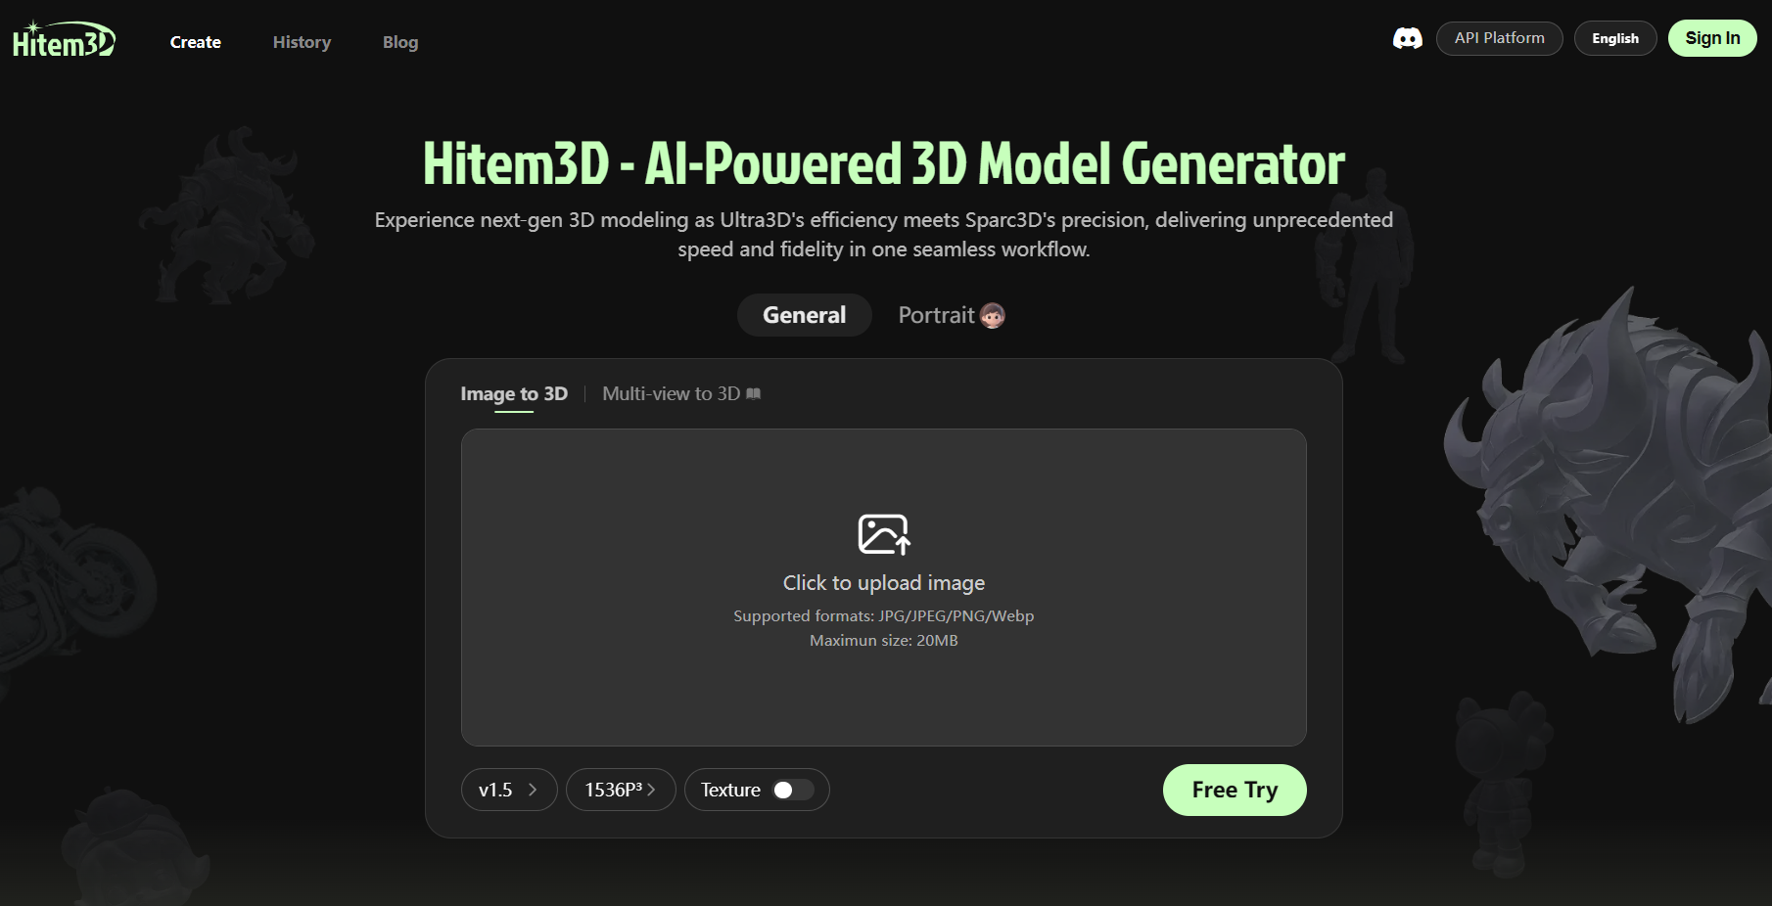Switch to the Multi-view to 3D tab
This screenshot has width=1772, height=906.
click(669, 393)
